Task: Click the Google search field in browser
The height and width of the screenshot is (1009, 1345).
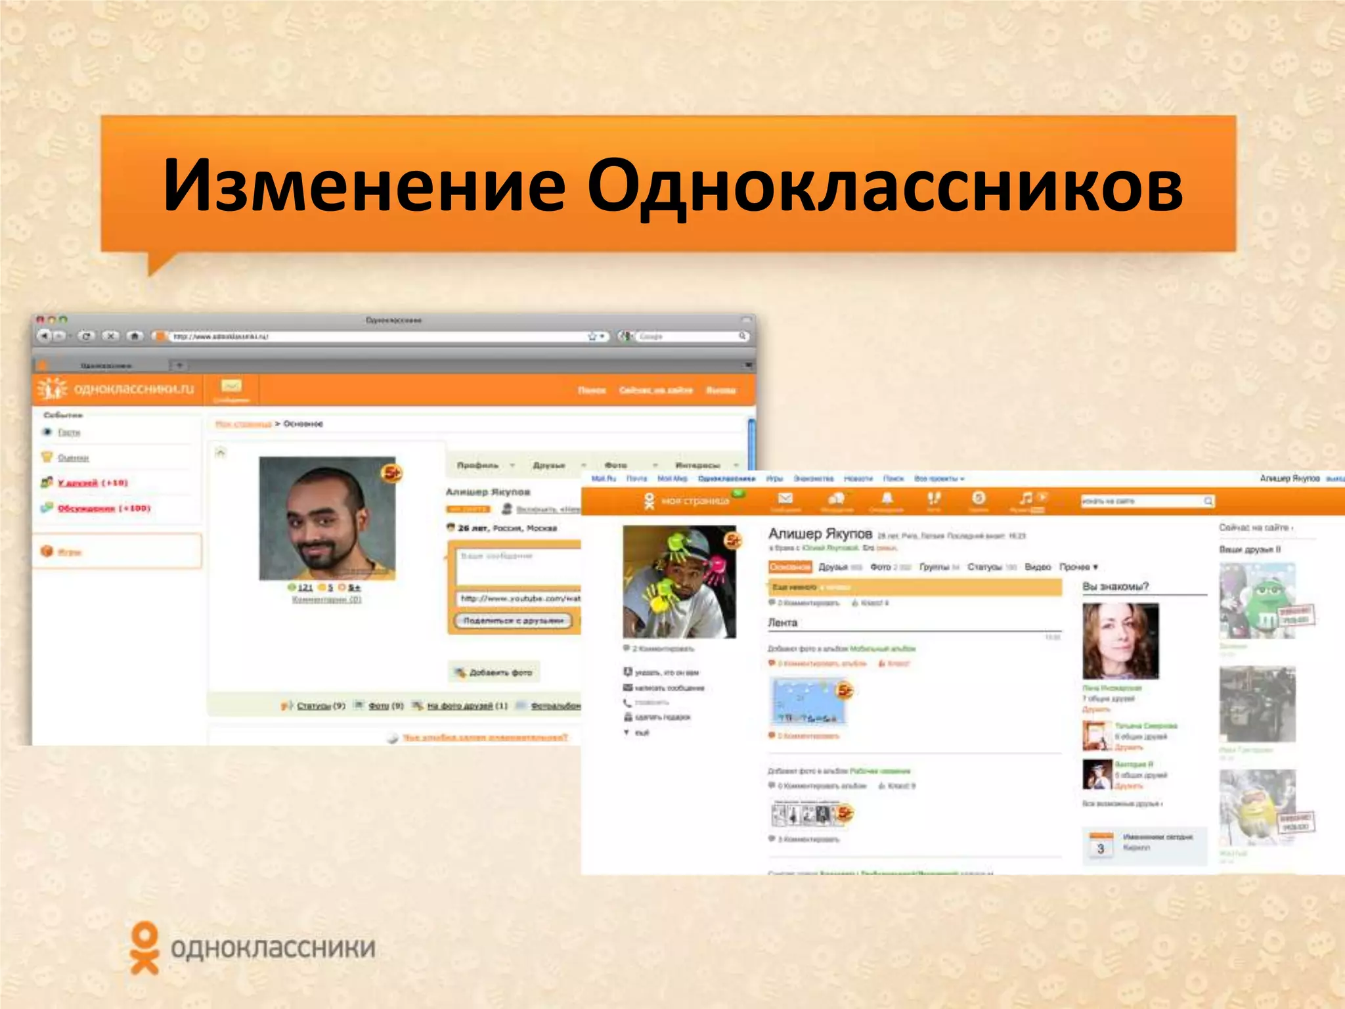Action: click(686, 336)
